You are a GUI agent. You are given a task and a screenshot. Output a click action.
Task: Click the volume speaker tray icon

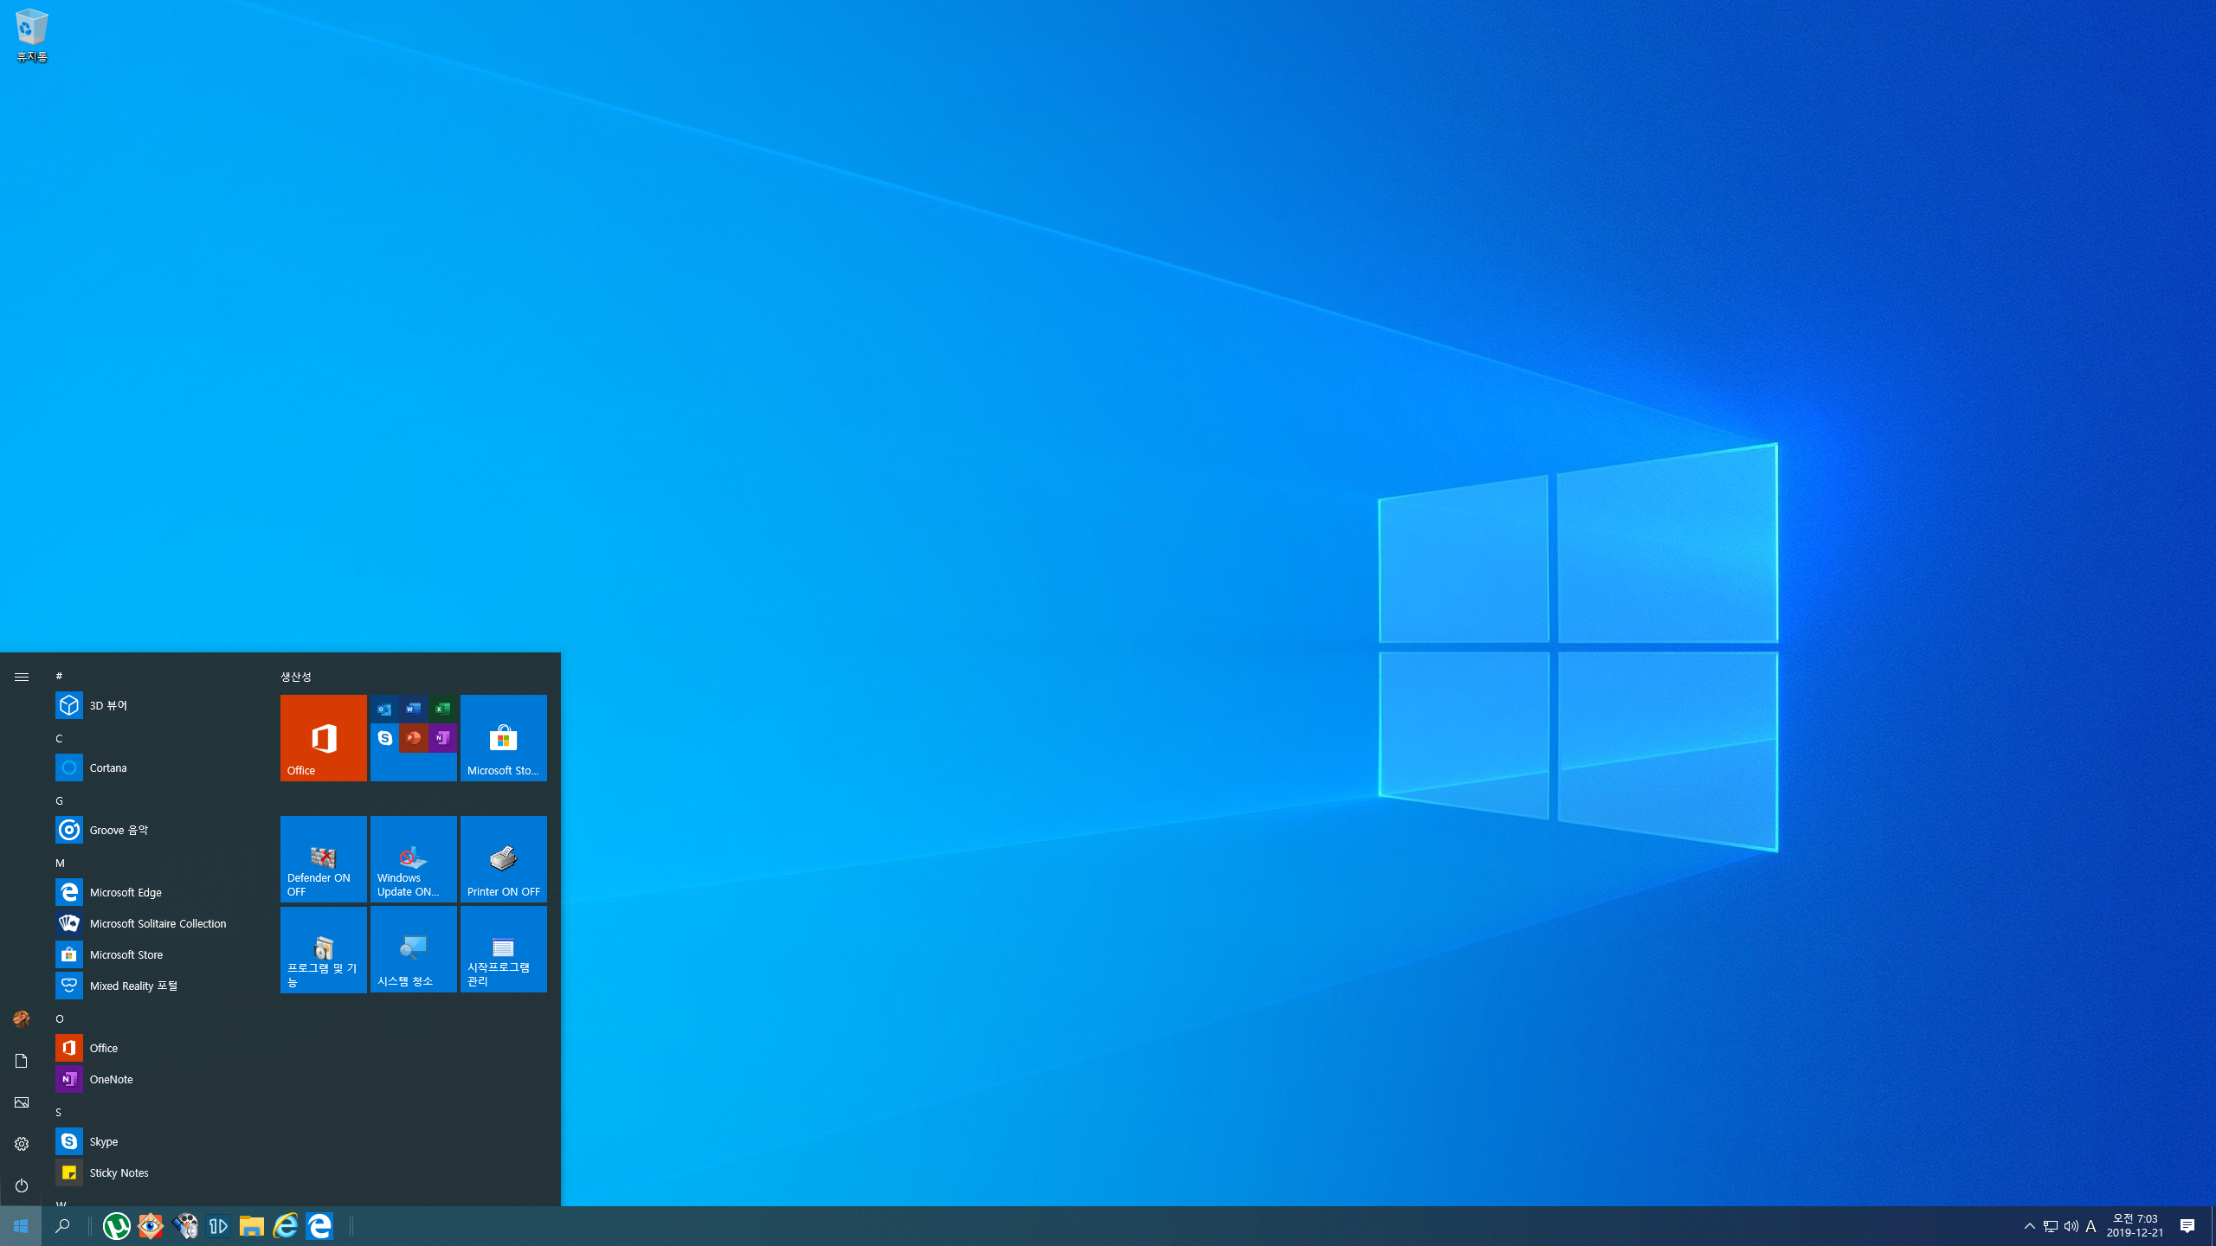pyautogui.click(x=2071, y=1226)
